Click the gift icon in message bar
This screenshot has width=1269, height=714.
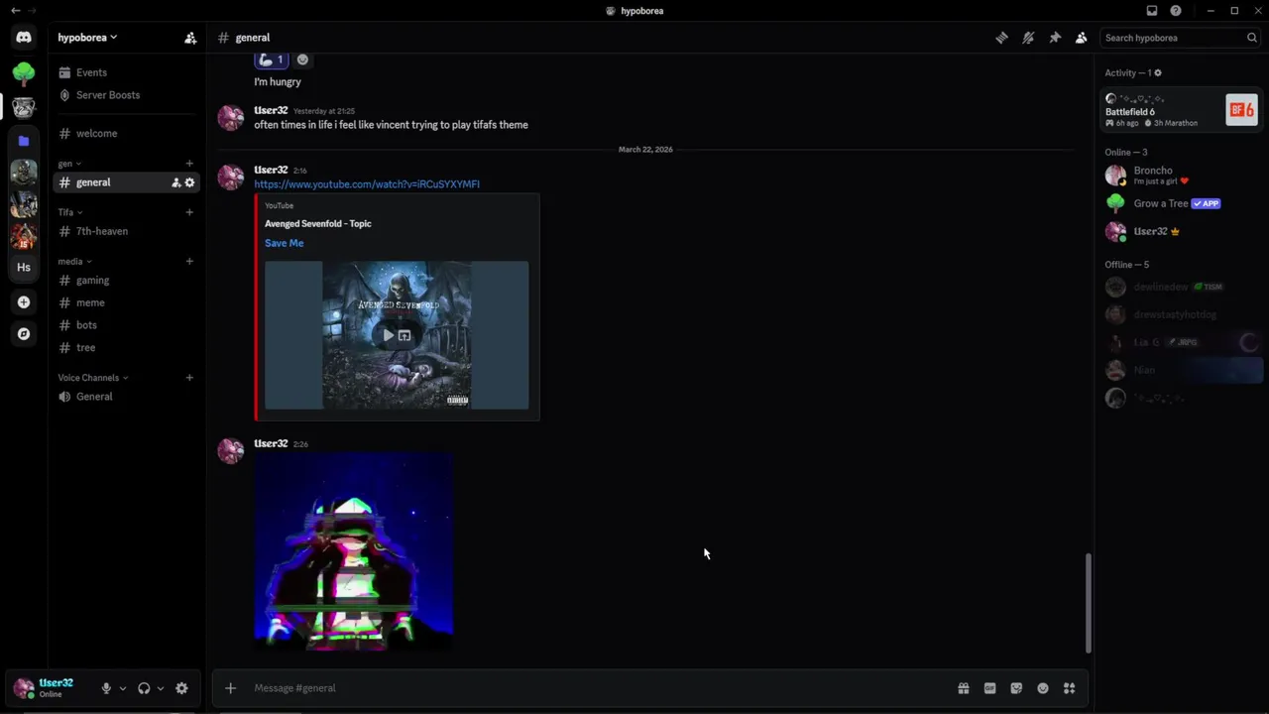(x=964, y=688)
